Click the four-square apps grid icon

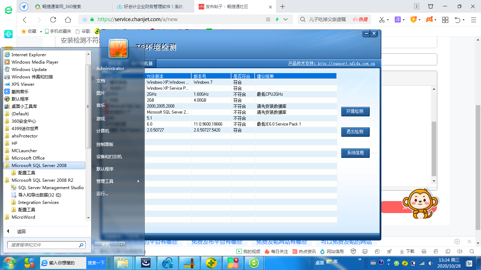click(445, 20)
